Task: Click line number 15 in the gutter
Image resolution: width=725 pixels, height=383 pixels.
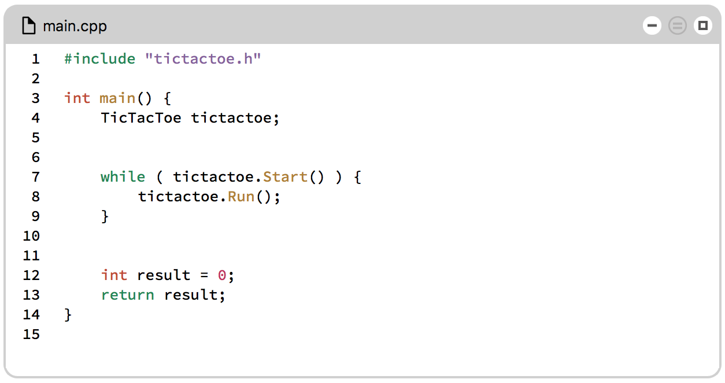Action: pos(31,334)
